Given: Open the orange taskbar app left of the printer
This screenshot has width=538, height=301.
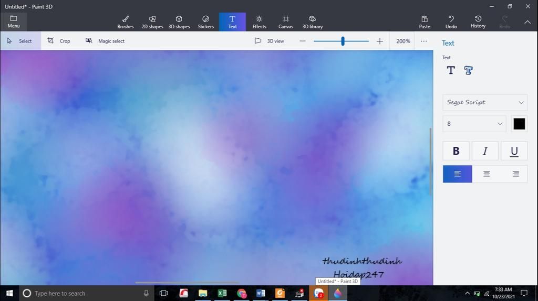Looking at the screenshot, I should (280, 293).
